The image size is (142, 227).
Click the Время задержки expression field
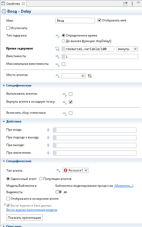(88, 49)
